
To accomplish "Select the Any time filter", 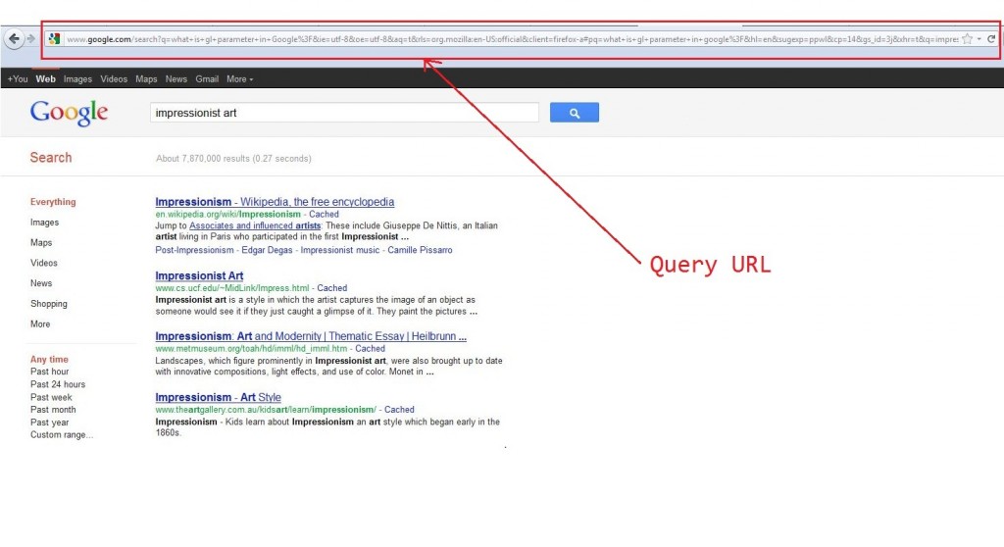I will click(49, 360).
